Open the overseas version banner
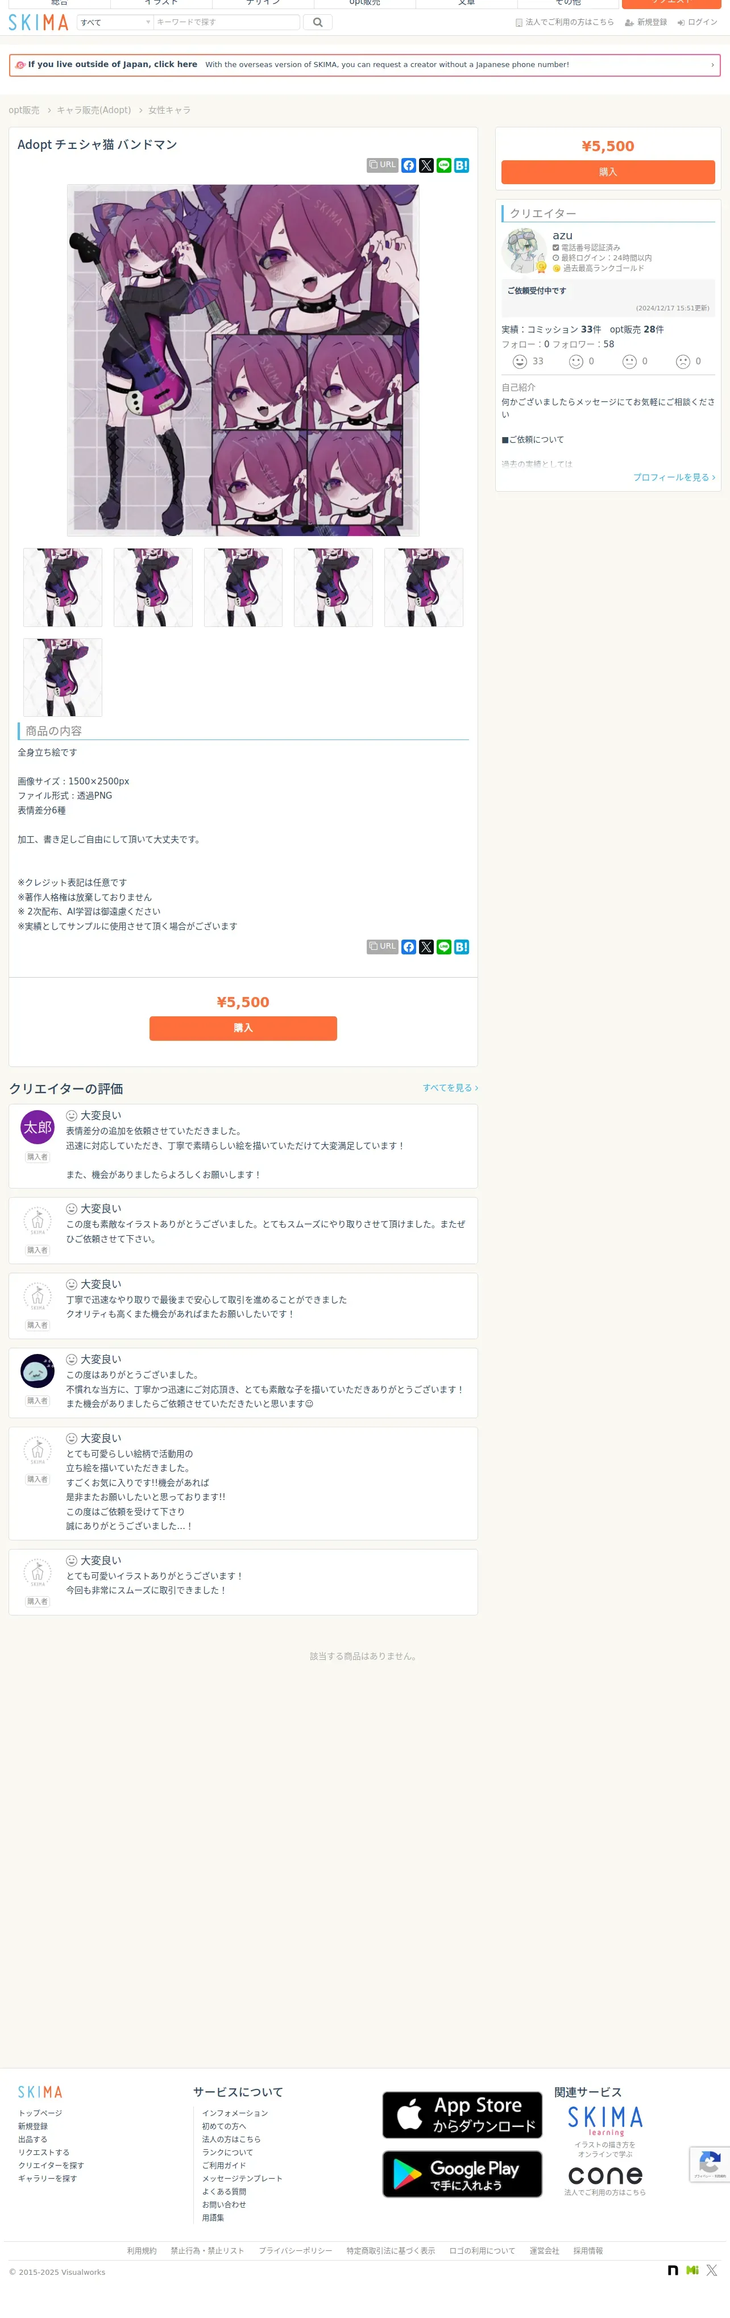Image resolution: width=730 pixels, height=2318 pixels. tap(364, 65)
